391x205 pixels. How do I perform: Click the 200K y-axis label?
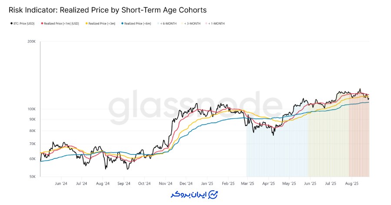pyautogui.click(x=31, y=42)
